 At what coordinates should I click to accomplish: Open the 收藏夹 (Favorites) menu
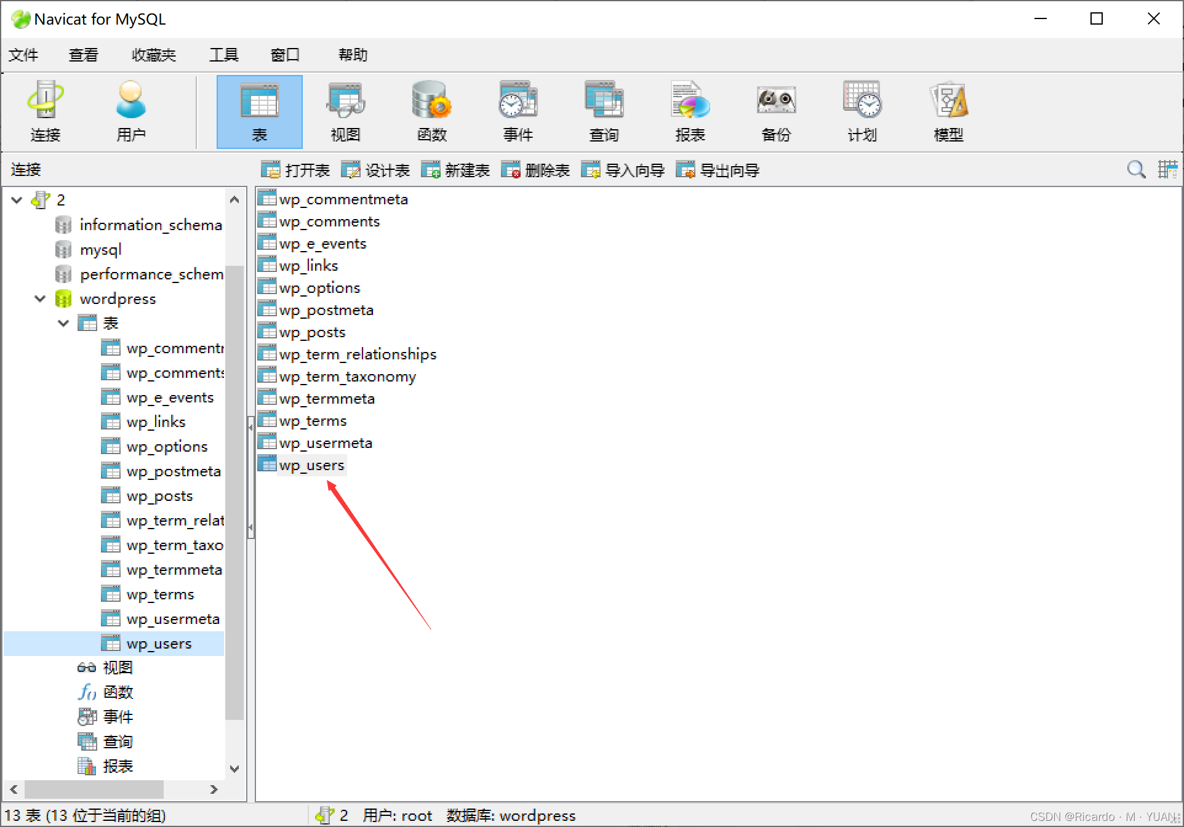[154, 55]
